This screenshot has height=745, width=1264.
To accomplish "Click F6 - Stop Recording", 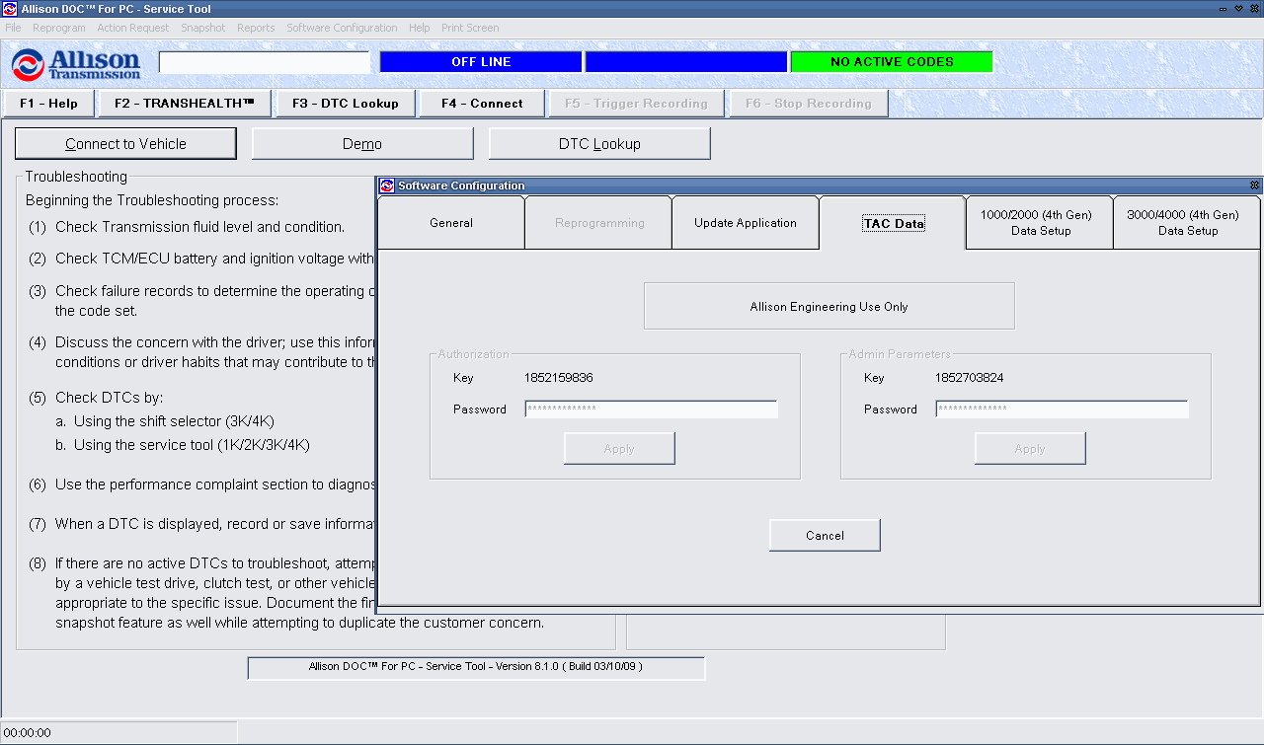I will [x=809, y=104].
